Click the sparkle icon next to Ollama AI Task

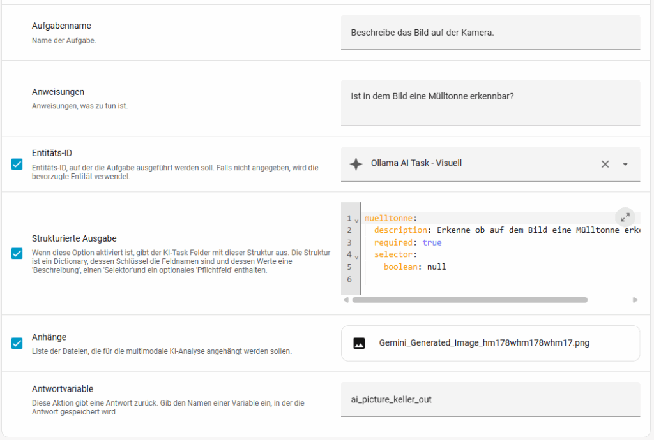pyautogui.click(x=356, y=164)
